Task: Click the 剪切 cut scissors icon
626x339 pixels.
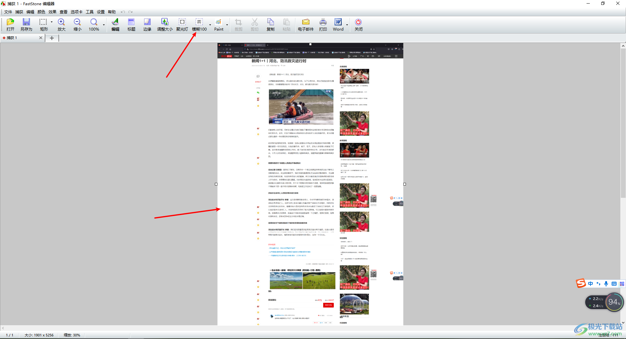Action: click(254, 25)
